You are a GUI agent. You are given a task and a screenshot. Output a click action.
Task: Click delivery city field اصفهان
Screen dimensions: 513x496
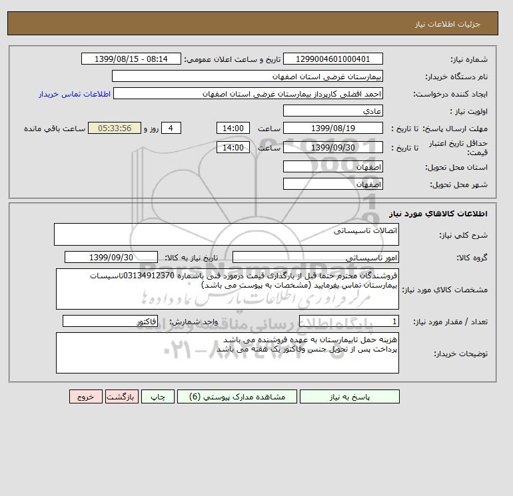click(332, 184)
